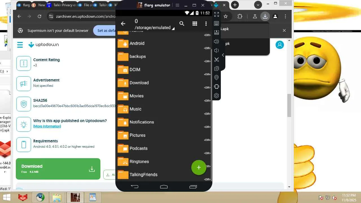Expand the tab search dropdown
This screenshot has height=203, width=361.
click(x=258, y=5)
